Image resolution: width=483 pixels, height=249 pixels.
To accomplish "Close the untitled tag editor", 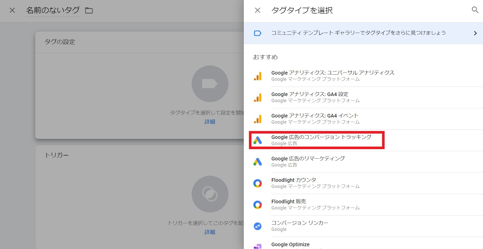I will tap(12, 10).
